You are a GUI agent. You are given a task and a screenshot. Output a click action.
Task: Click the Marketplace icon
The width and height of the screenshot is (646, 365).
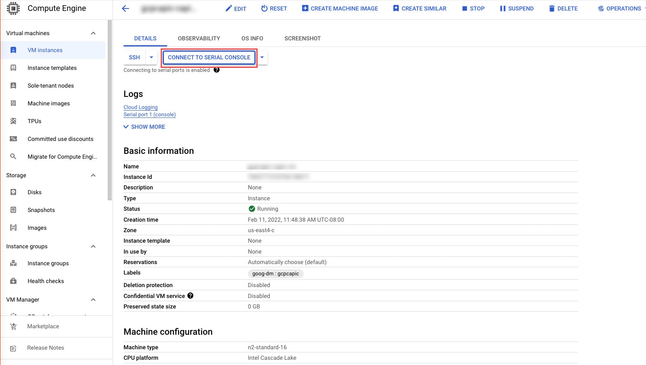click(x=13, y=326)
